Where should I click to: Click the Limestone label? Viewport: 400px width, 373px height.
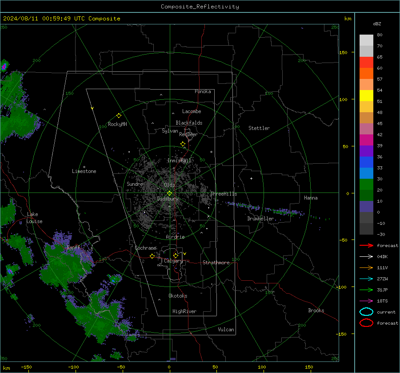[84, 171]
